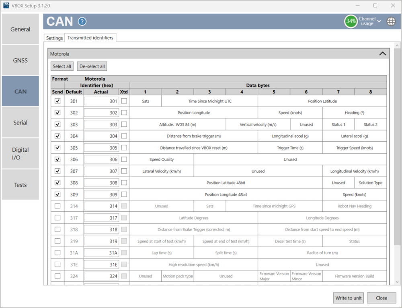
Task: Open the GNSS sidebar section
Action: coord(20,60)
